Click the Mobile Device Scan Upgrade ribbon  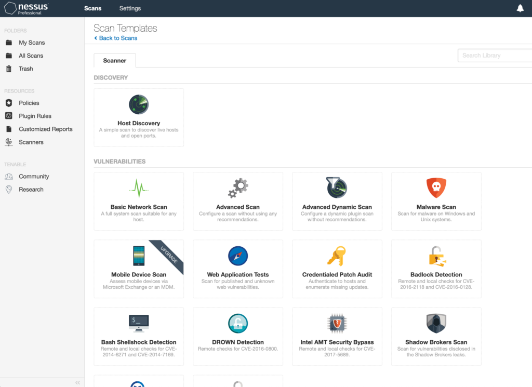point(169,255)
